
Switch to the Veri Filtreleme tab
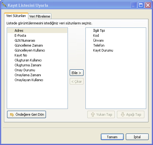pos(40,16)
